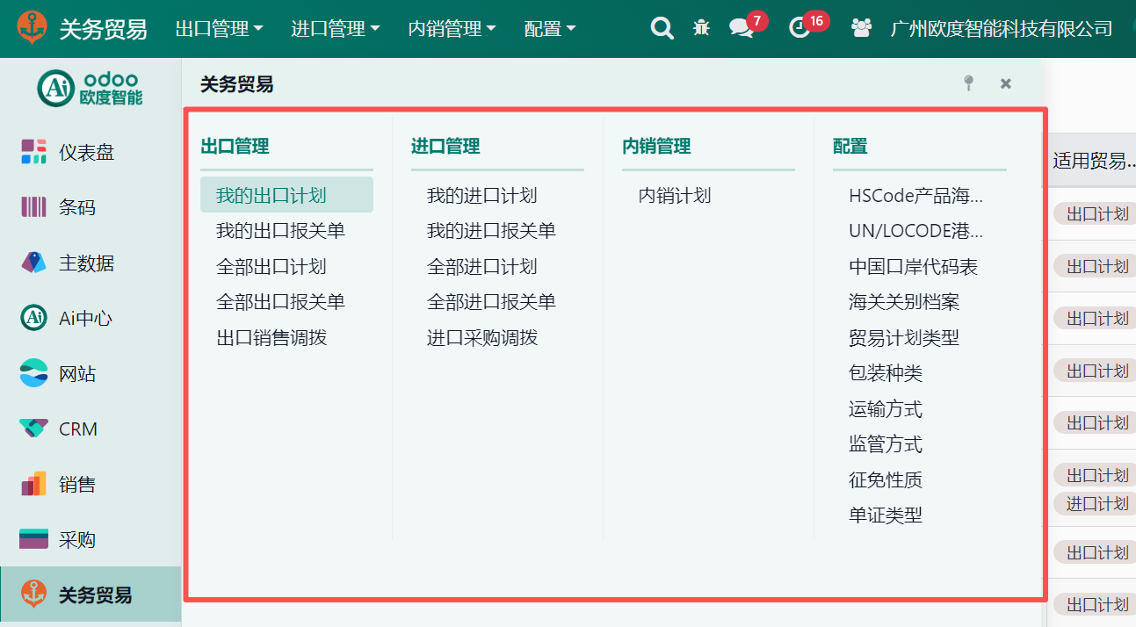Open 我的出口计划 menu entry

coord(286,195)
